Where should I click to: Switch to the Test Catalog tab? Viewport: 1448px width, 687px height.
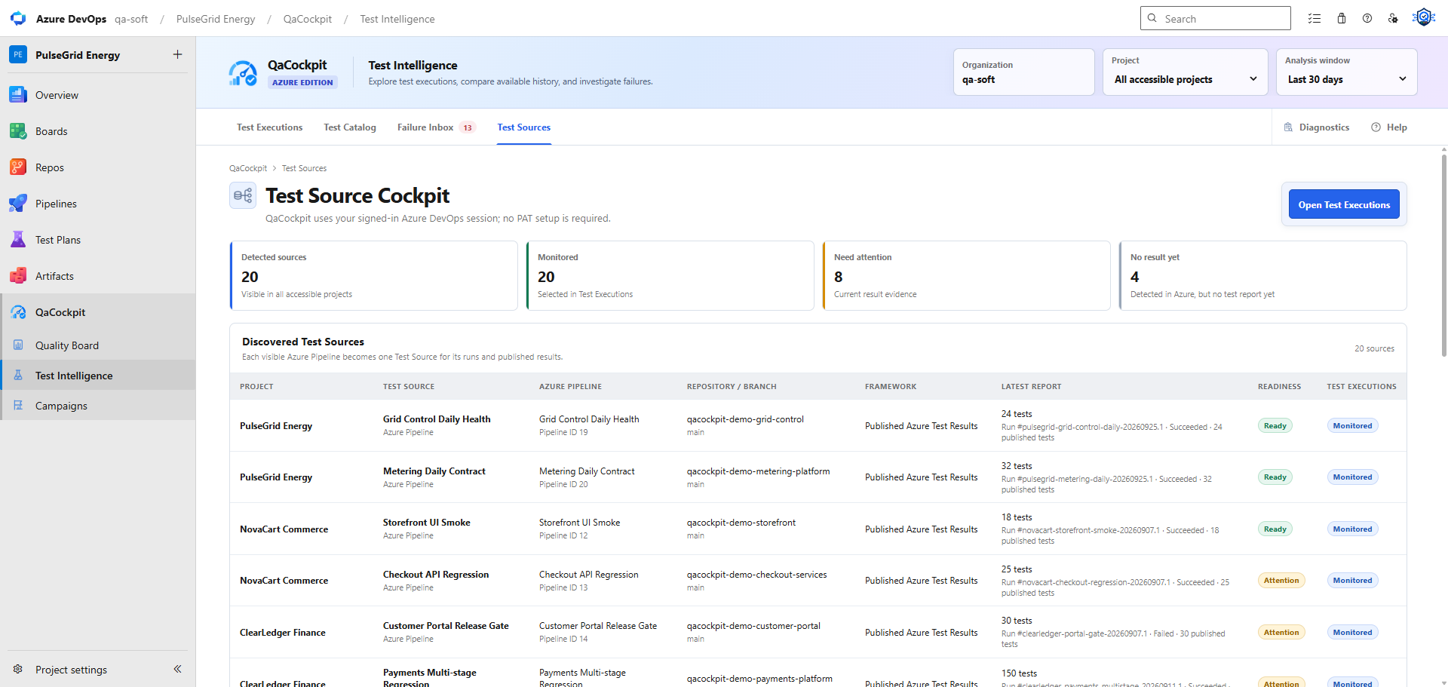pos(350,127)
